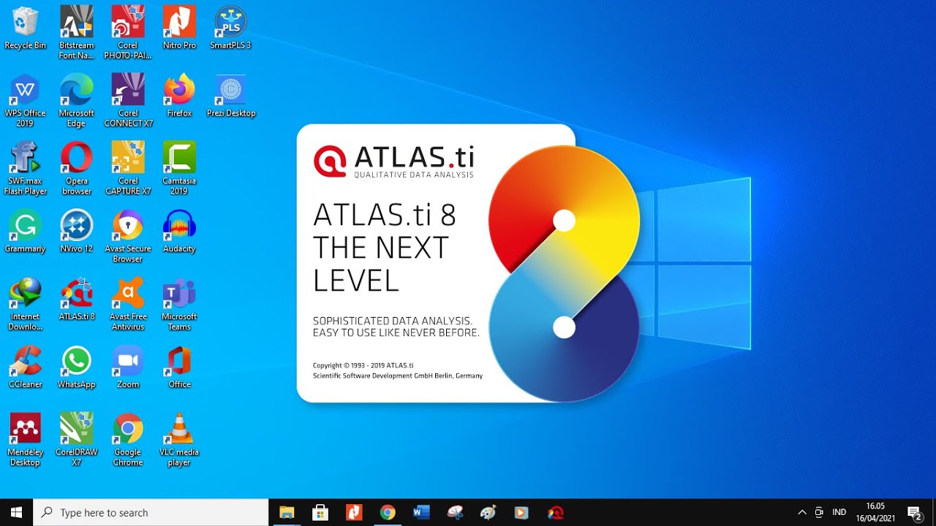Select the Corel PHOTO-PAINT desktop icon
Screen dimensions: 936x526
[128, 32]
